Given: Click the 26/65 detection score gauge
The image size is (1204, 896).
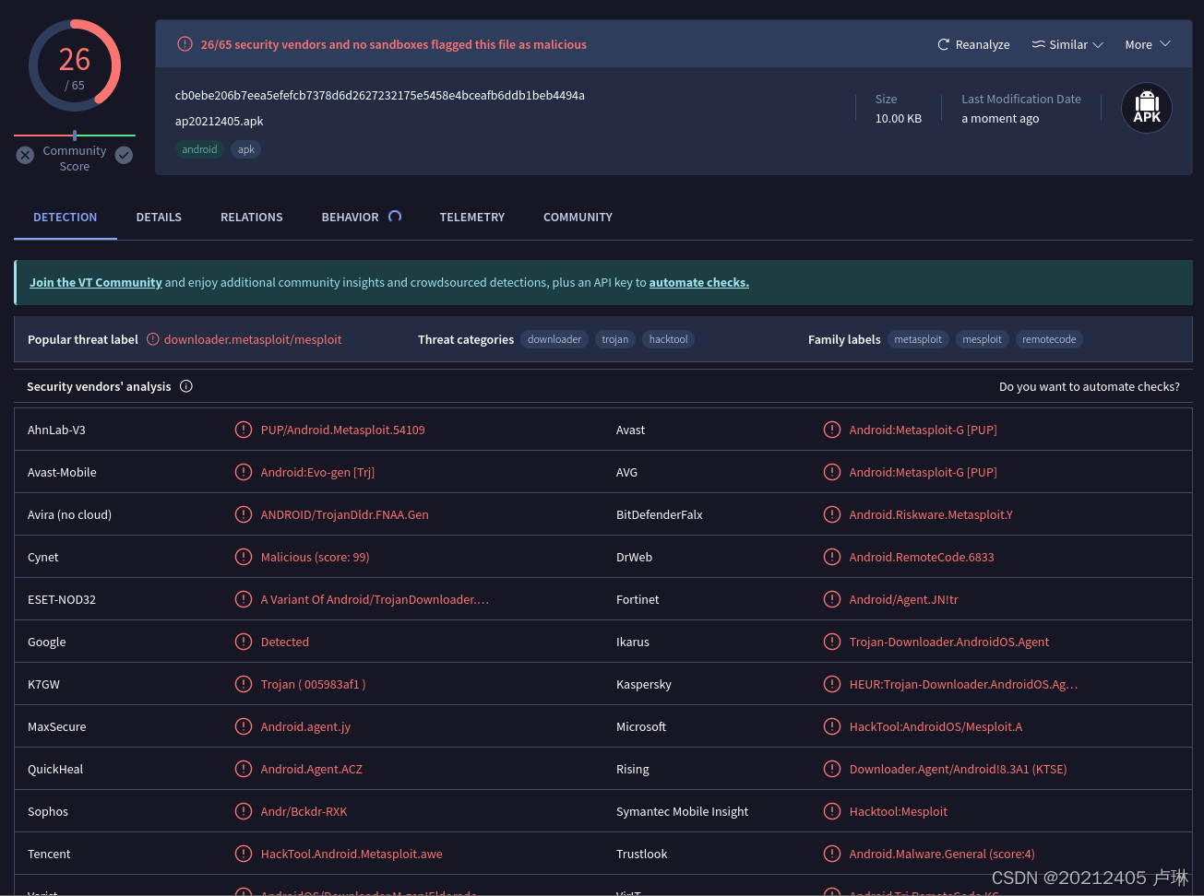Looking at the screenshot, I should tap(75, 66).
